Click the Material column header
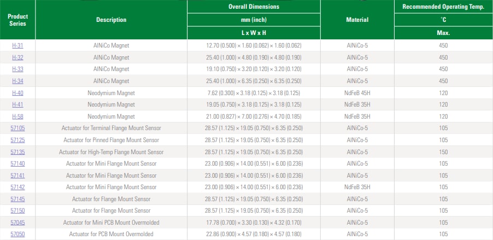Image resolution: width=493 pixels, height=240 pixels. (357, 20)
